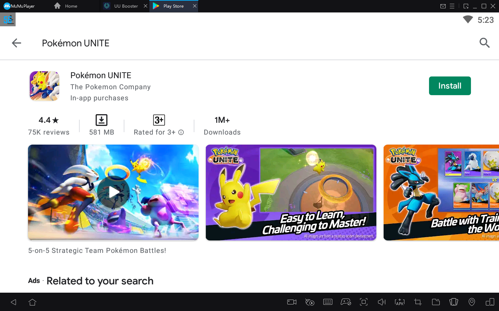Click the 581 MB download size icon
The image size is (499, 311).
click(102, 120)
